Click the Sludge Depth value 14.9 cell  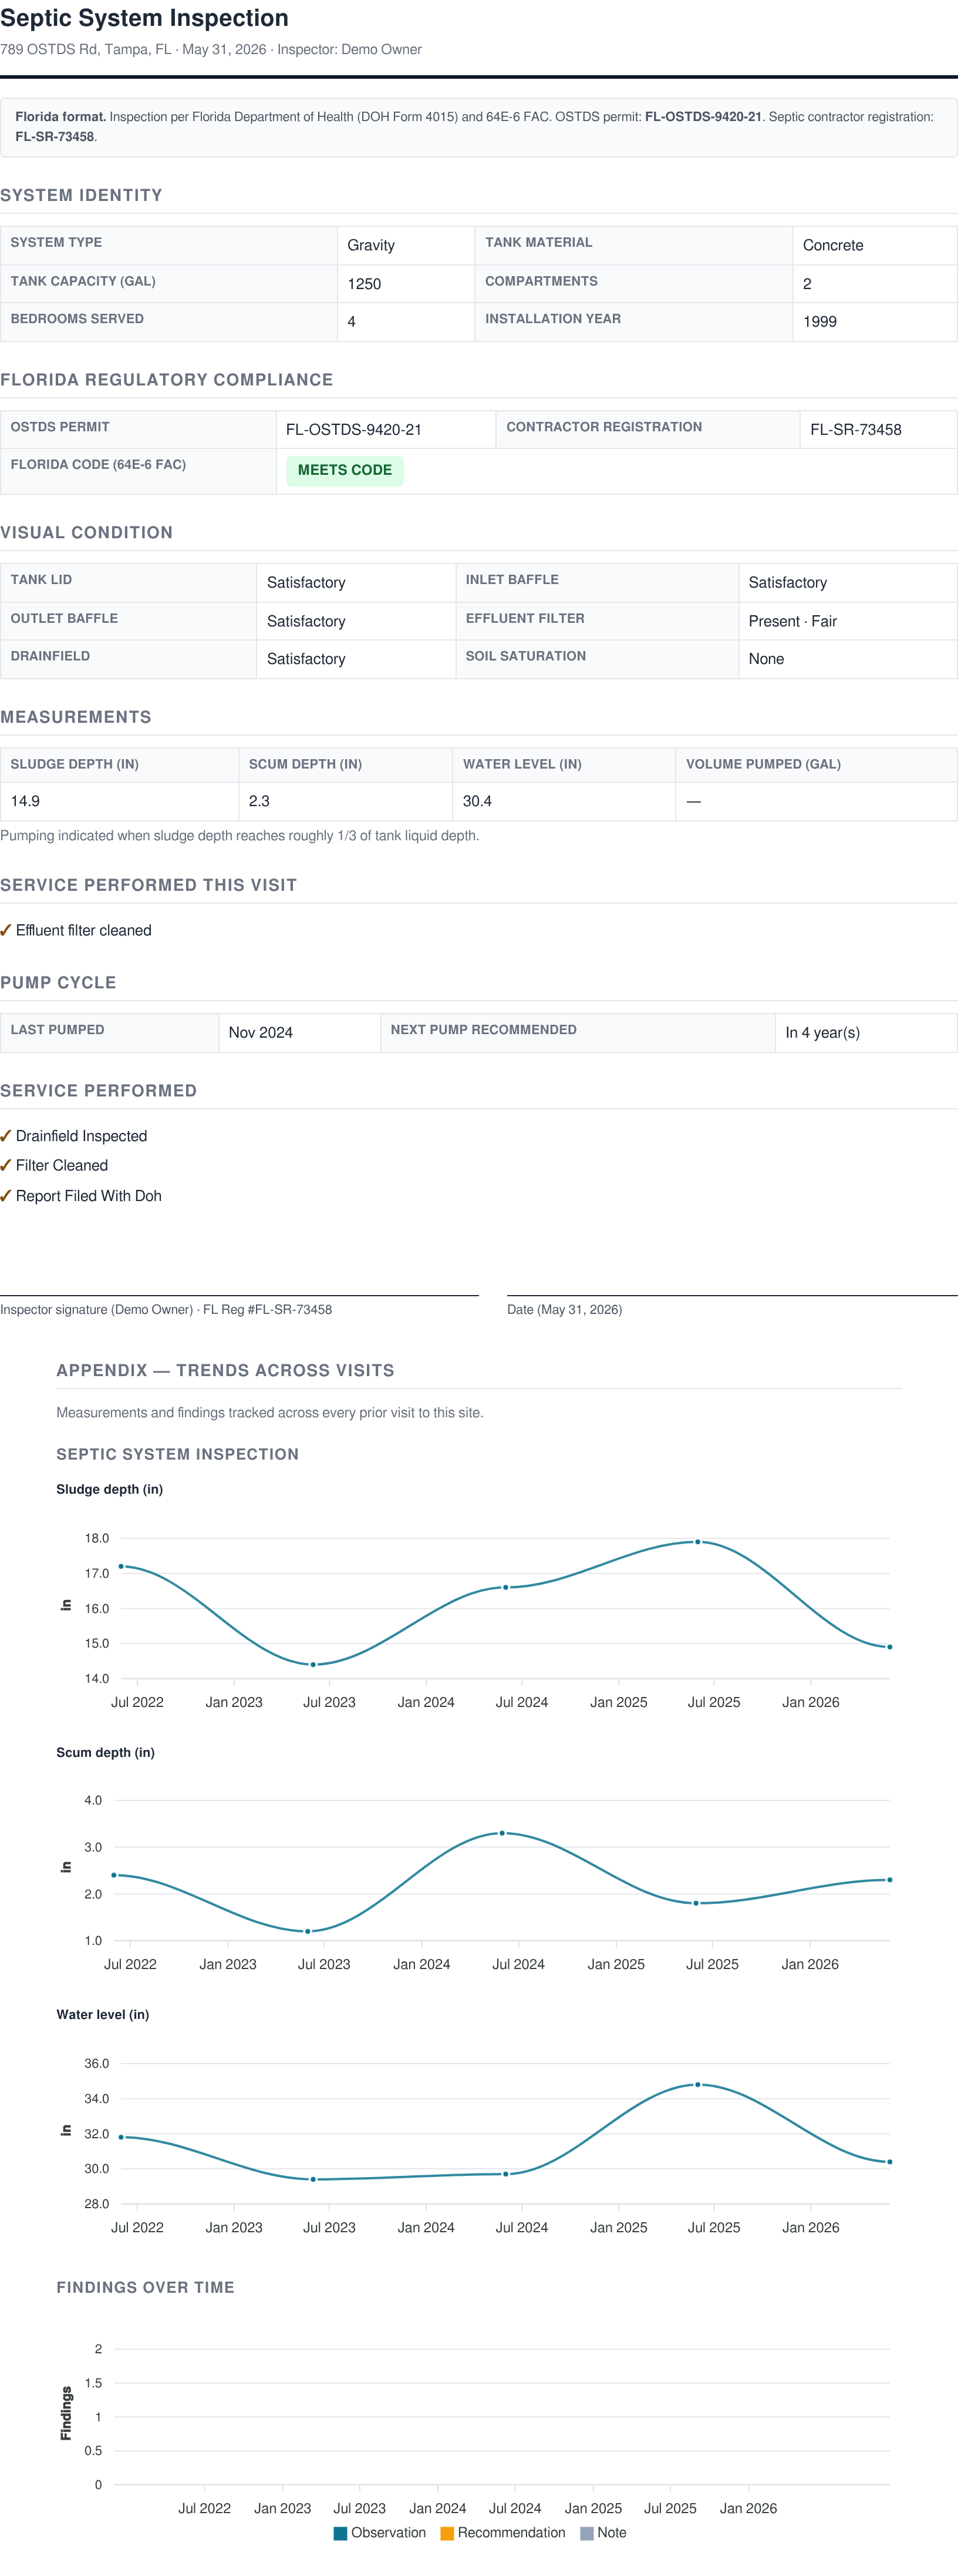(120, 801)
